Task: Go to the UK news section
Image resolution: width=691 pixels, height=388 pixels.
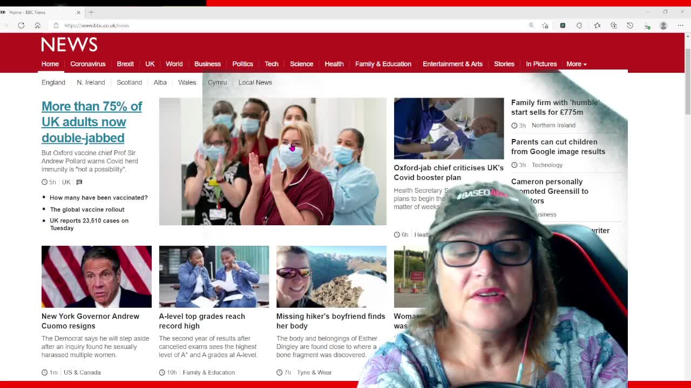Action: click(x=150, y=64)
